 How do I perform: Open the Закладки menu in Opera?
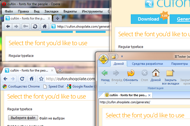click(x=51, y=11)
